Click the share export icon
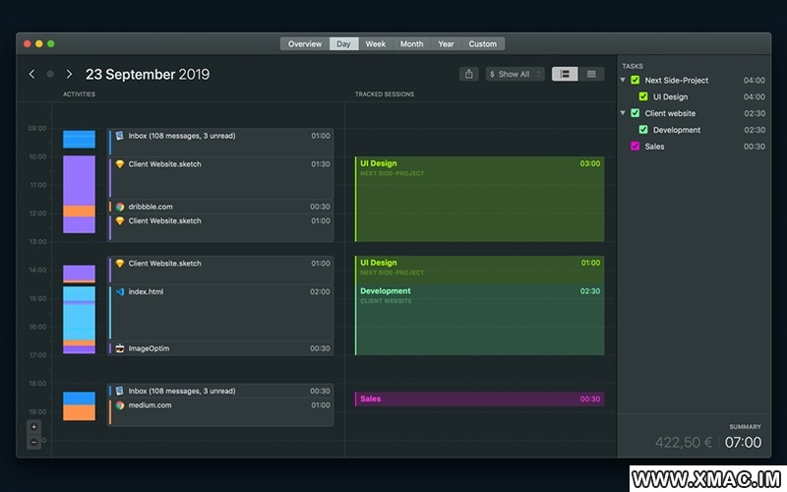 [x=468, y=74]
